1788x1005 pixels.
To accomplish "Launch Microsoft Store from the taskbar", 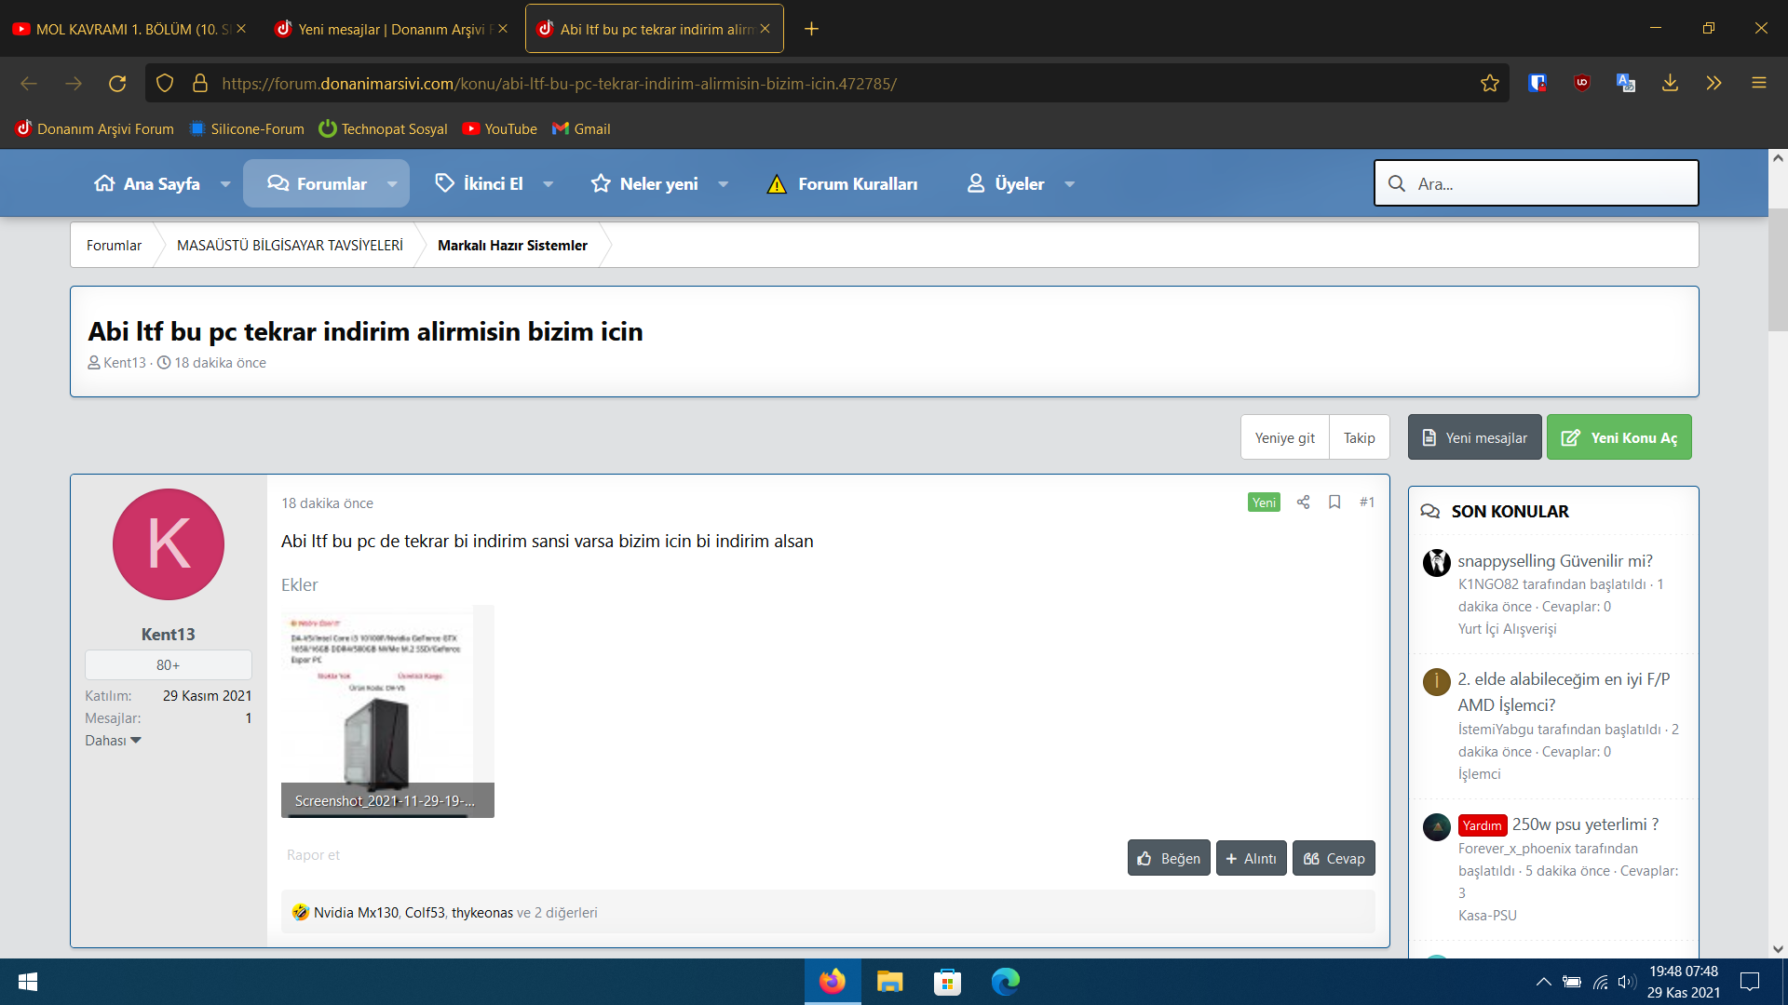I will click(948, 982).
